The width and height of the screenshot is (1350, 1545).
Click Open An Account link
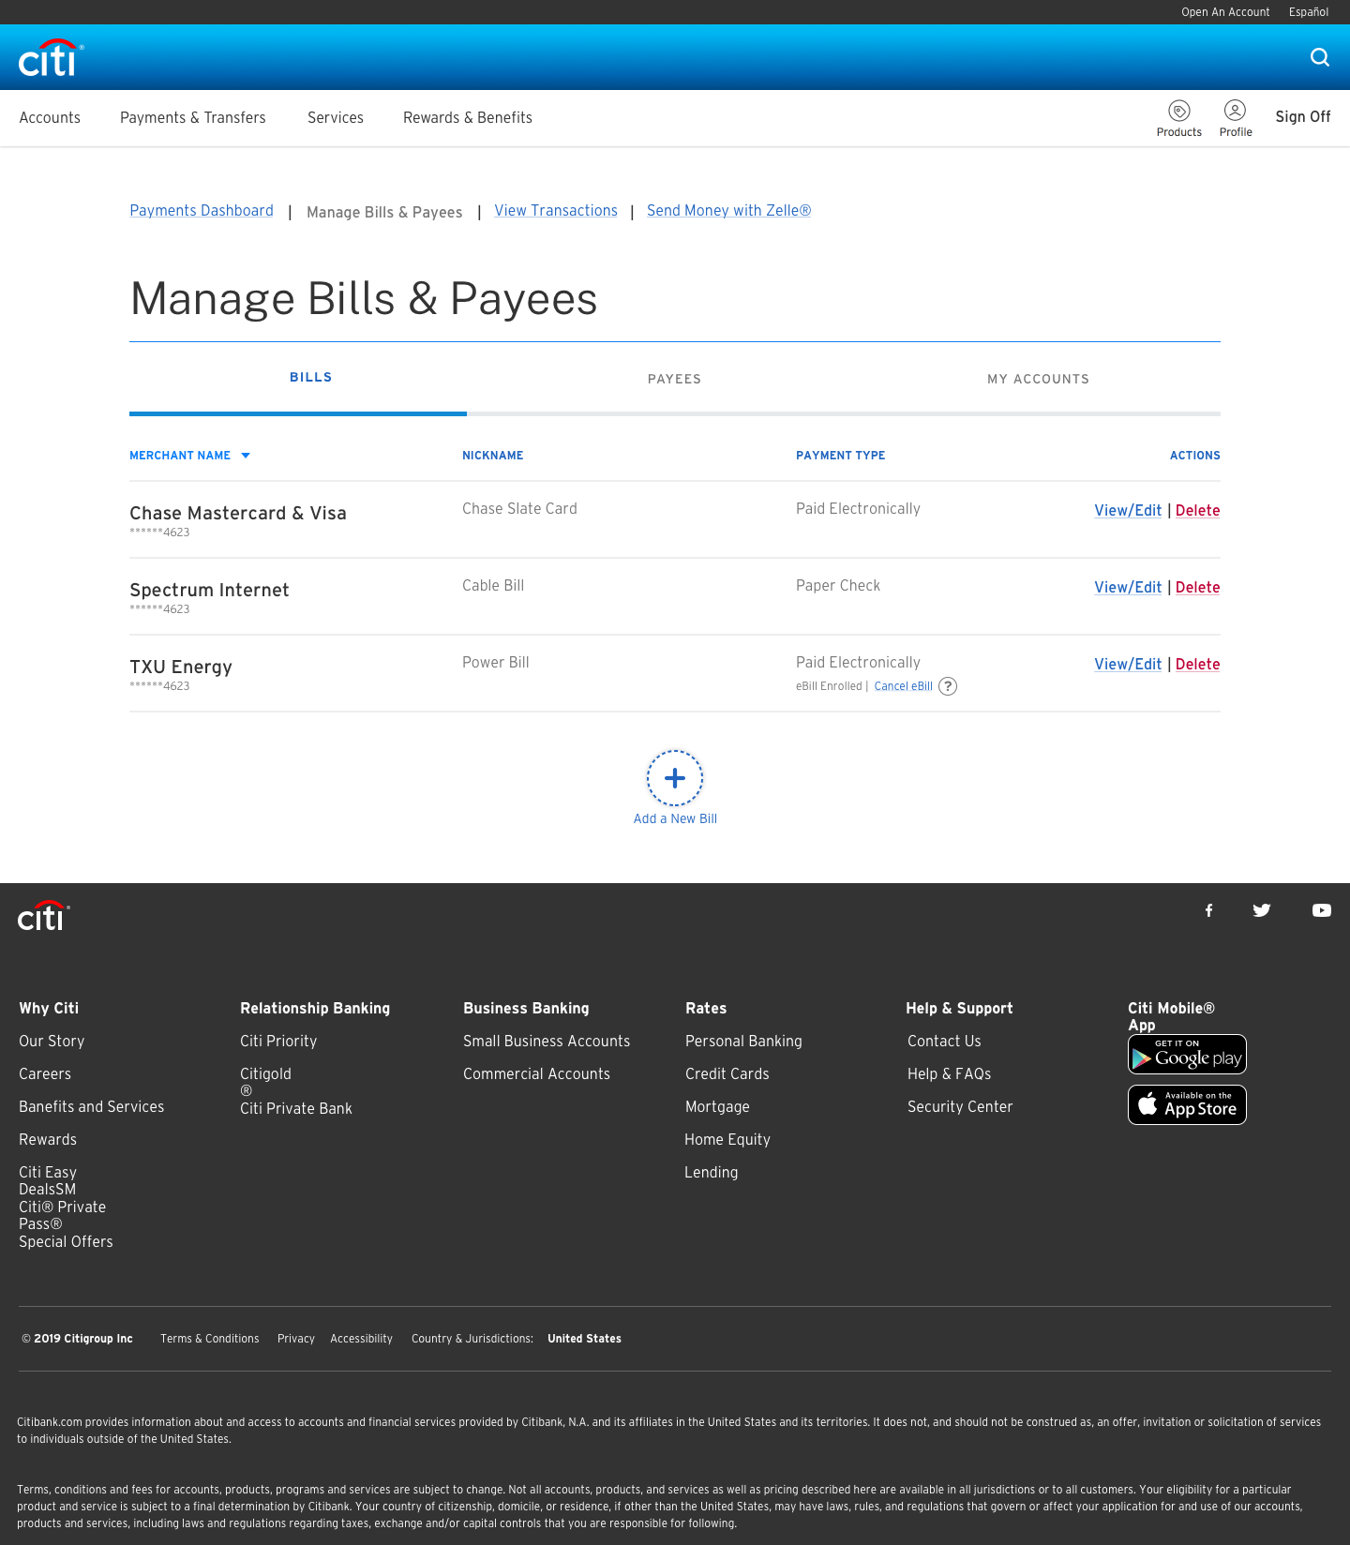tap(1225, 12)
